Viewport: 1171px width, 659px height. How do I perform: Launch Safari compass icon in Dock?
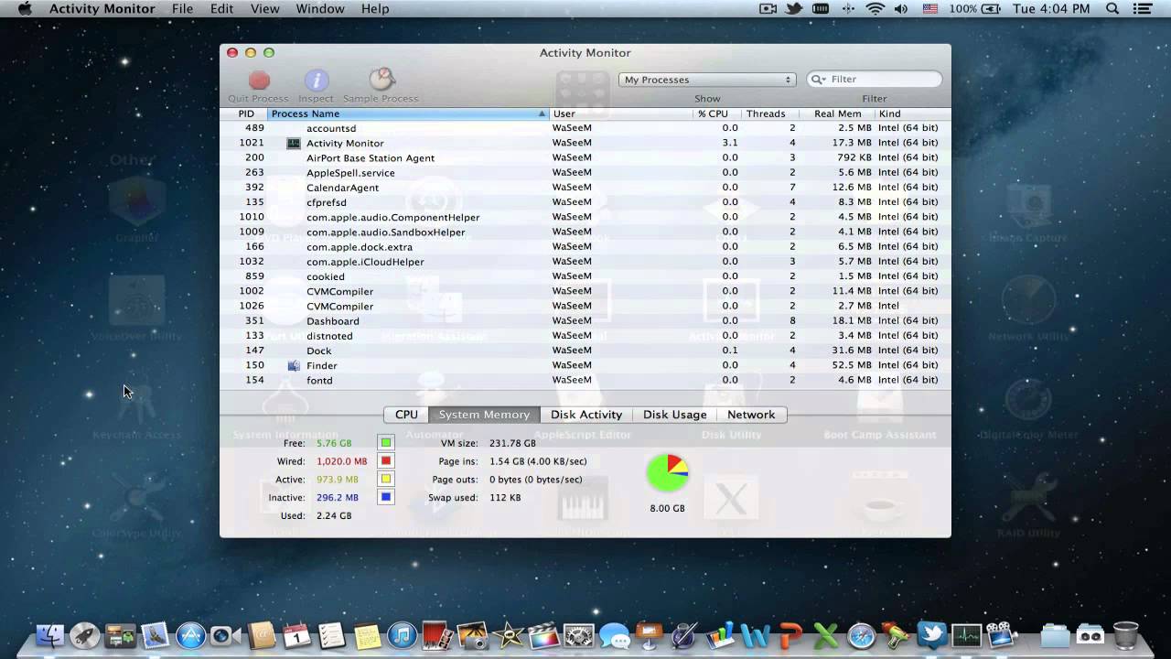click(x=862, y=635)
